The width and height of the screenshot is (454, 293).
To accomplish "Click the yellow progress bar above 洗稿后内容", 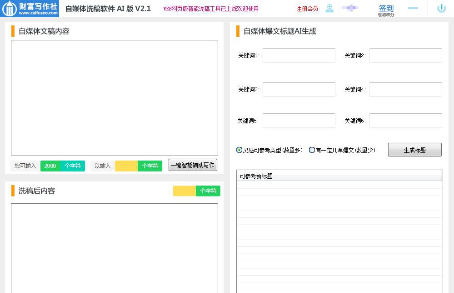I will [184, 191].
